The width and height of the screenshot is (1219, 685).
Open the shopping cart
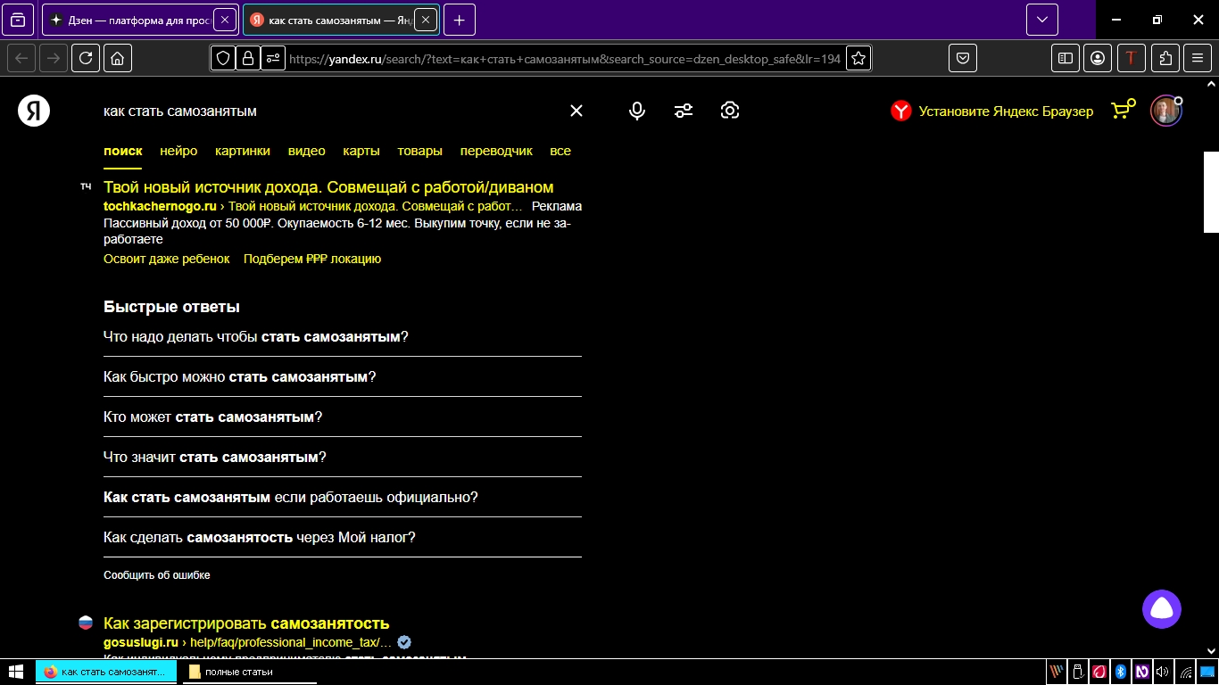coord(1122,109)
